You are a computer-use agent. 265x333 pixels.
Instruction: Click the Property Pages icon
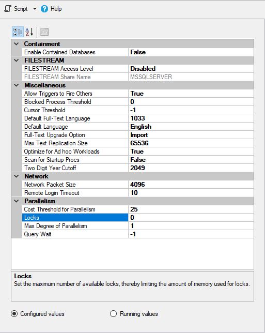coord(44,32)
